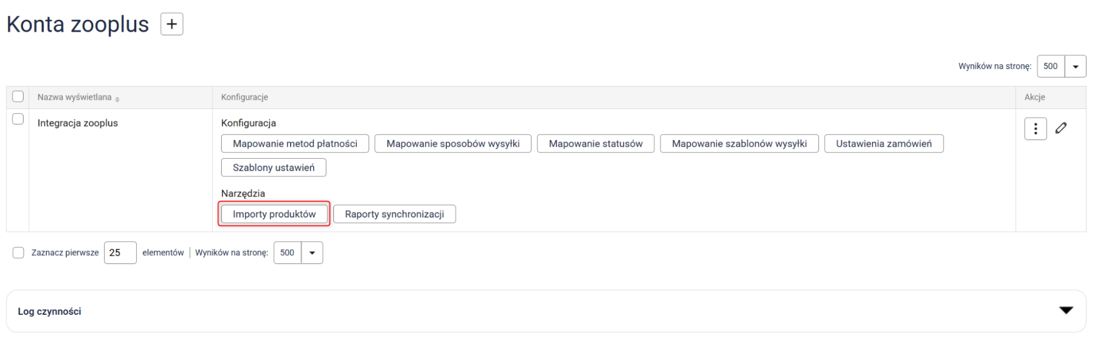Open the three-dot actions menu

click(1035, 129)
